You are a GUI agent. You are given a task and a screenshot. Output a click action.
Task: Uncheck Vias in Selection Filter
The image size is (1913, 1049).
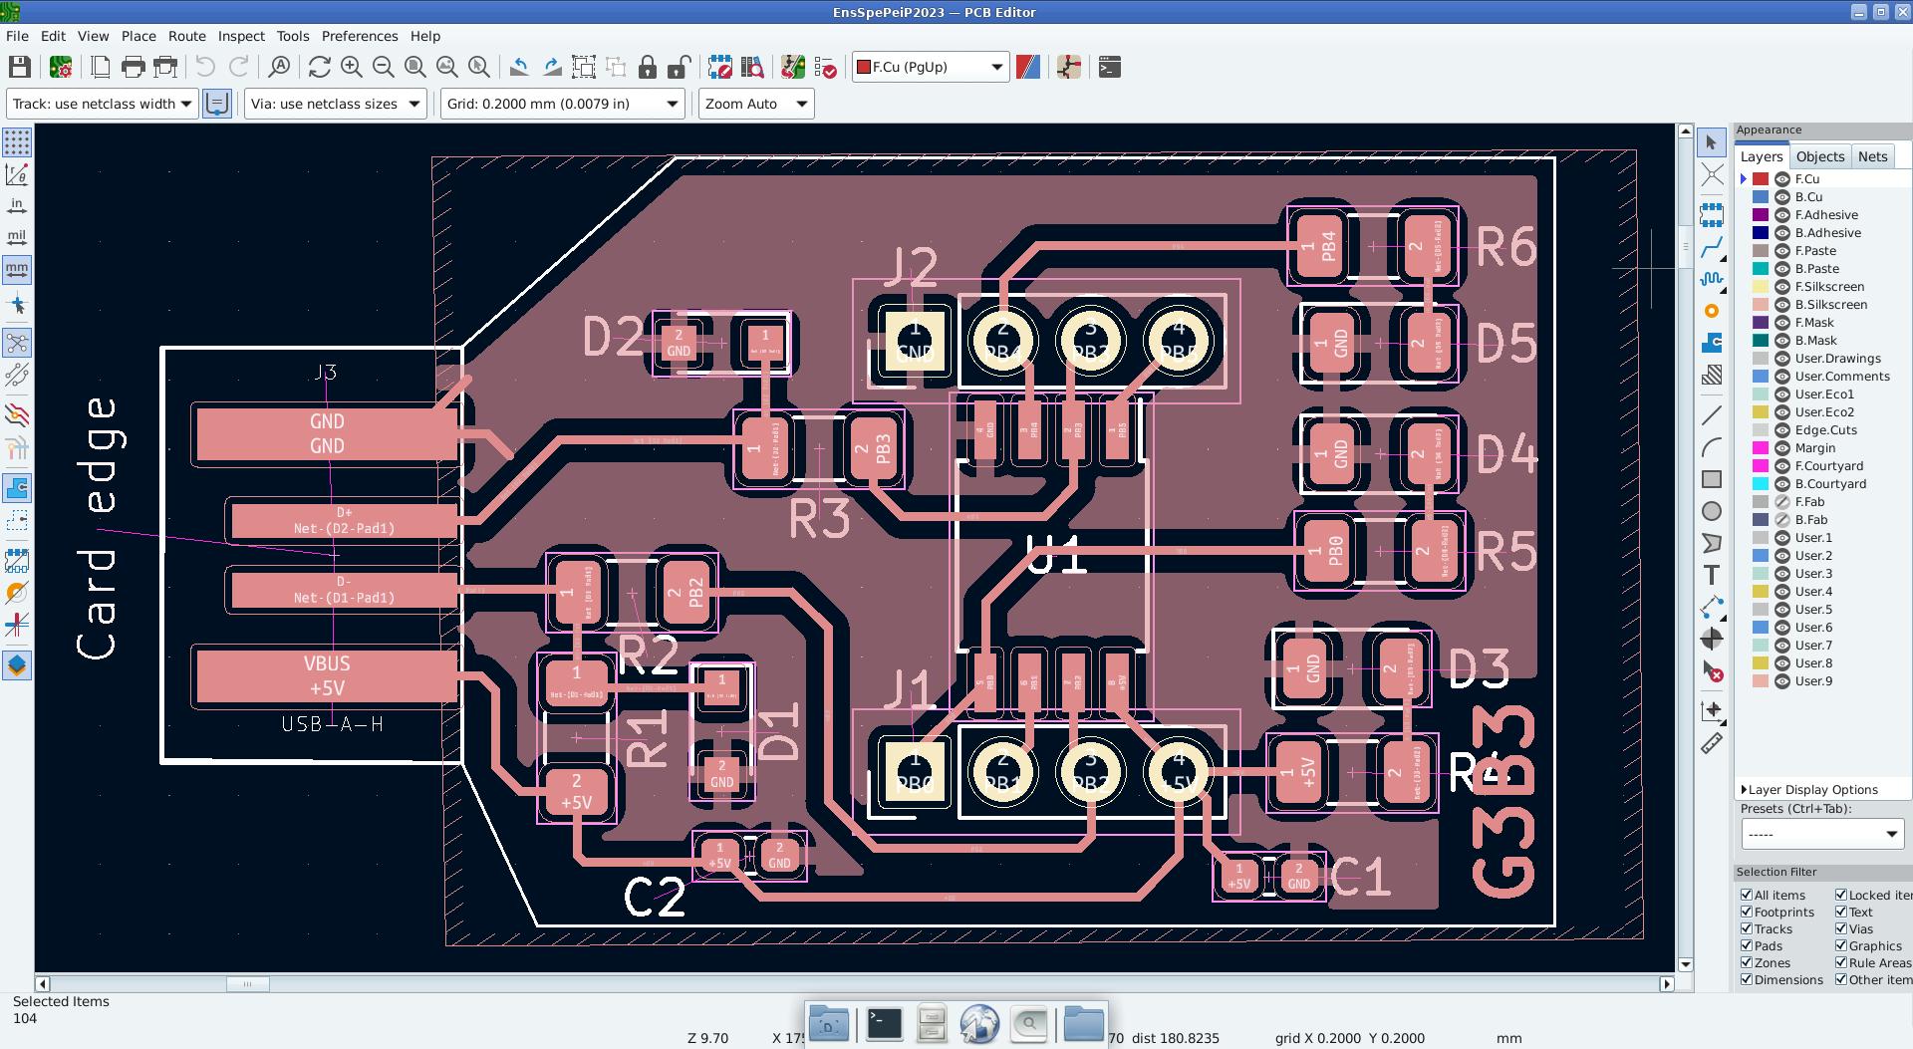point(1840,929)
